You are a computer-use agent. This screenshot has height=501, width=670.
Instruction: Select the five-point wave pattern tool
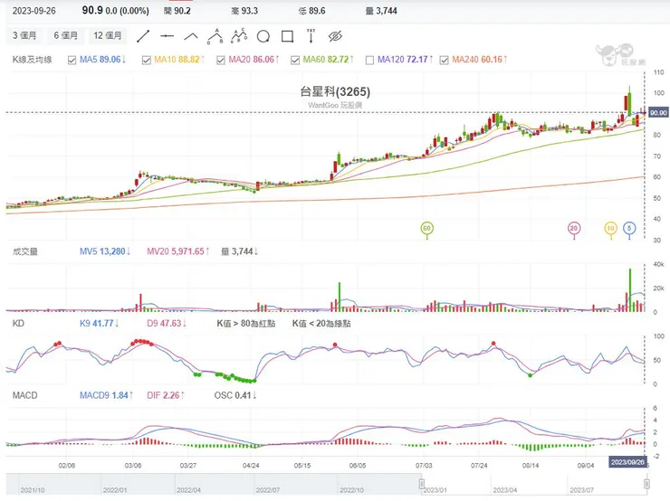[239, 36]
